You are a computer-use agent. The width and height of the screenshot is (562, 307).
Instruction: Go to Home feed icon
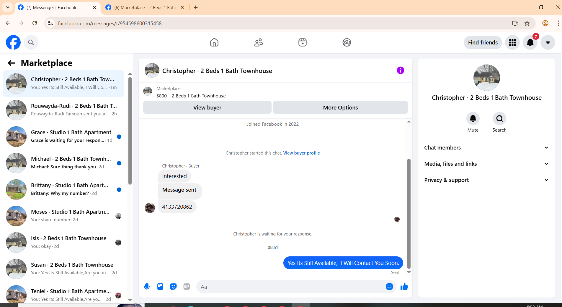(214, 42)
